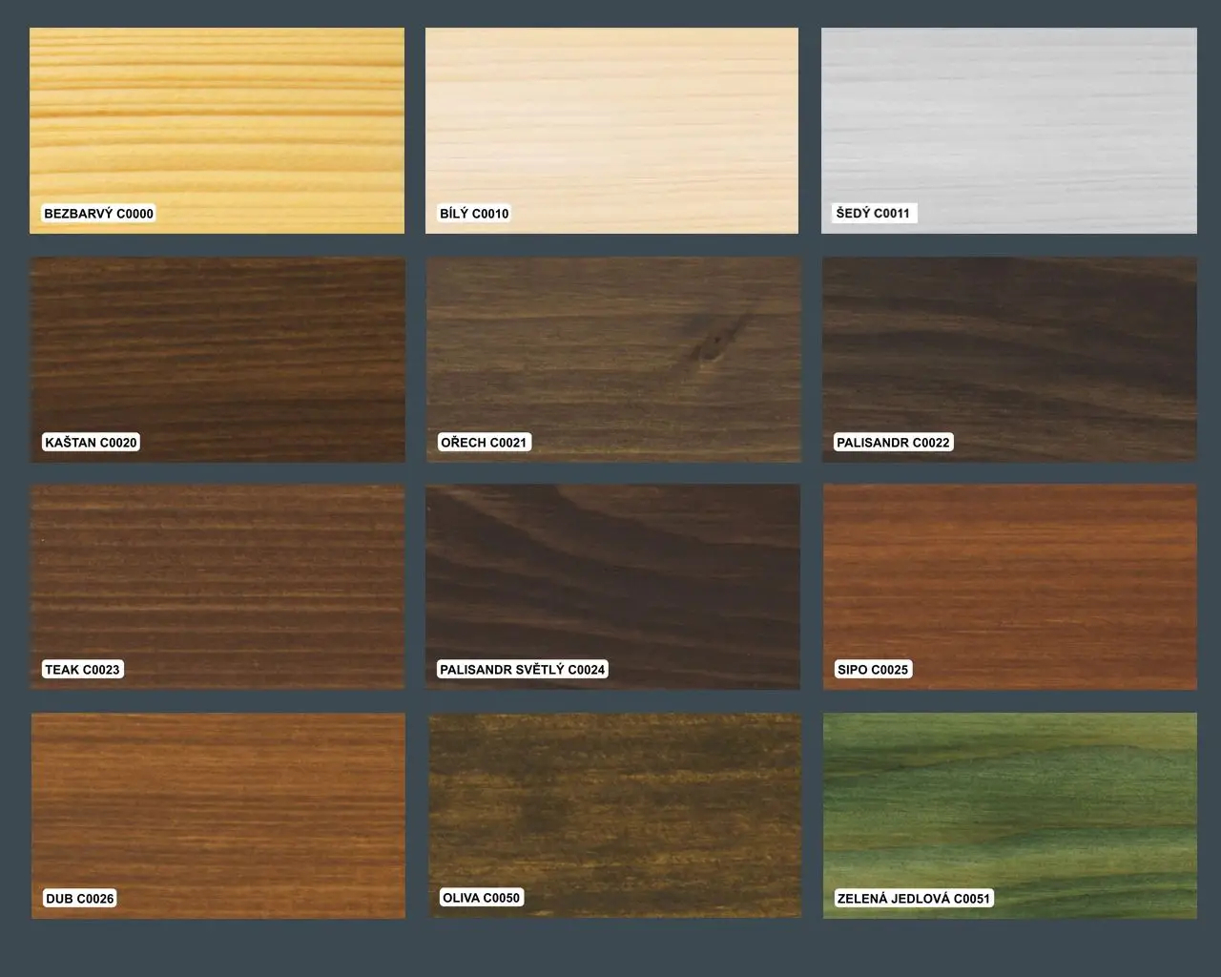Select the Dub C0026 wood swatch
Screen dimensions: 1221x977
(x=217, y=816)
